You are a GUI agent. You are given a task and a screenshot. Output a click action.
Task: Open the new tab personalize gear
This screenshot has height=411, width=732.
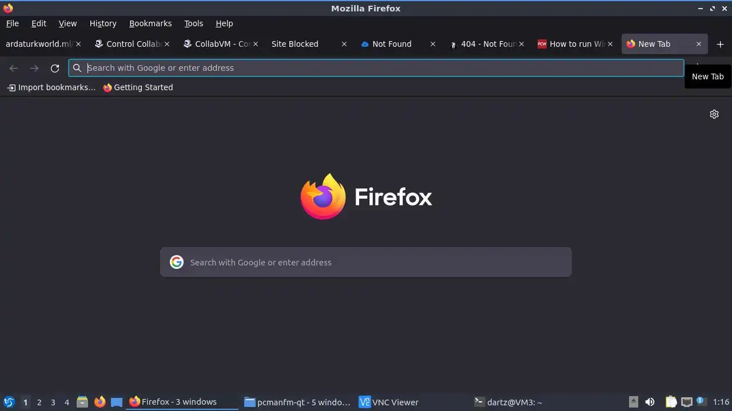tap(714, 114)
